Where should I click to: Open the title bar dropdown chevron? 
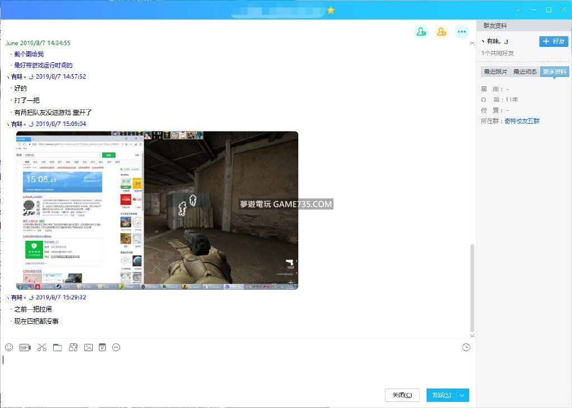518,10
